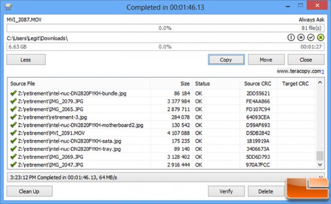Image resolution: width=331 pixels, height=204 pixels.
Task: Expand the completion log dropdown arrow
Action: point(321,177)
